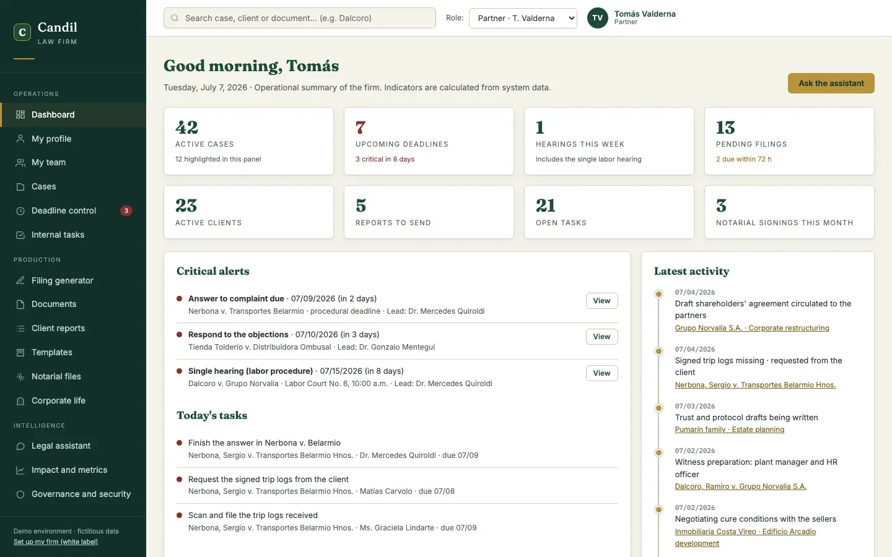This screenshot has height=557, width=892.
Task: Click the Client reports list icon
Action: (20, 328)
